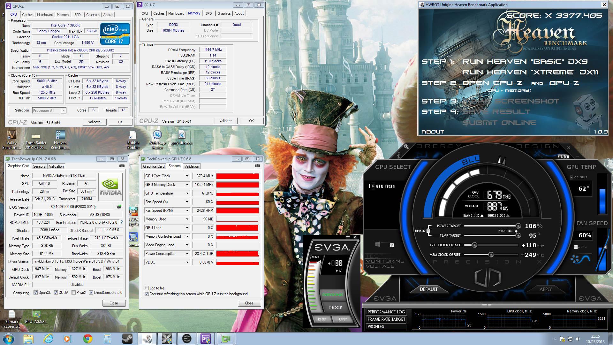
Task: Open GPU Core Clock sensor dropdown
Action: [x=187, y=176]
